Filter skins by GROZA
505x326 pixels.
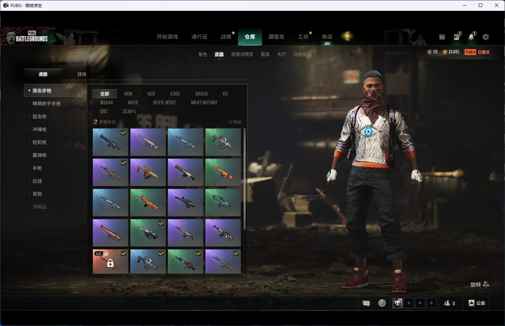pos(201,94)
